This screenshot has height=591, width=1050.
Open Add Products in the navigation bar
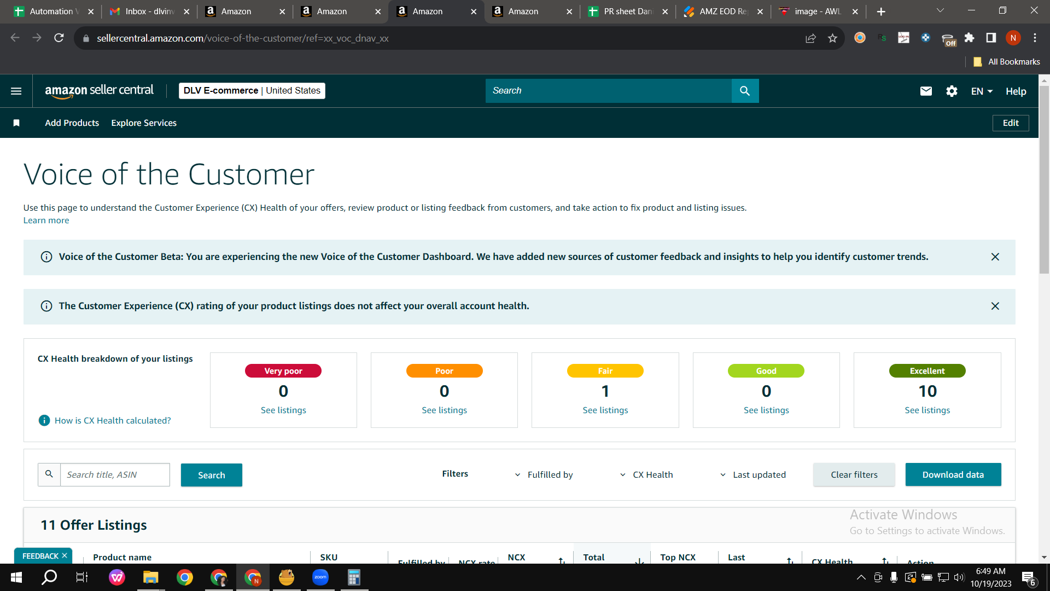(72, 123)
